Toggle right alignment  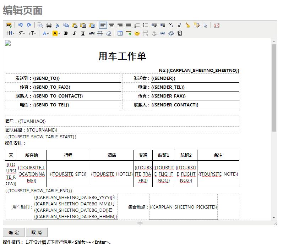pos(120,25)
